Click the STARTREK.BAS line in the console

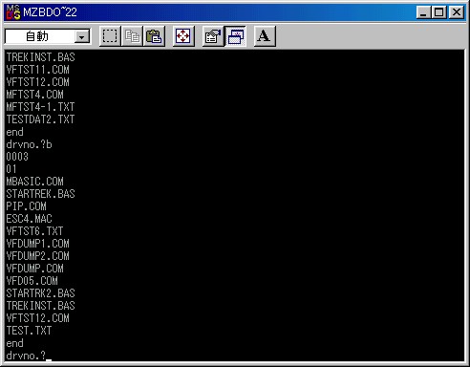pos(40,194)
